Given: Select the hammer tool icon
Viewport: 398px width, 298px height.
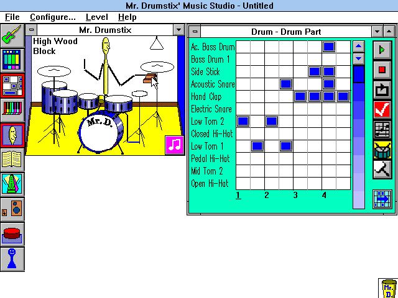Looking at the screenshot, I should pos(382,169).
